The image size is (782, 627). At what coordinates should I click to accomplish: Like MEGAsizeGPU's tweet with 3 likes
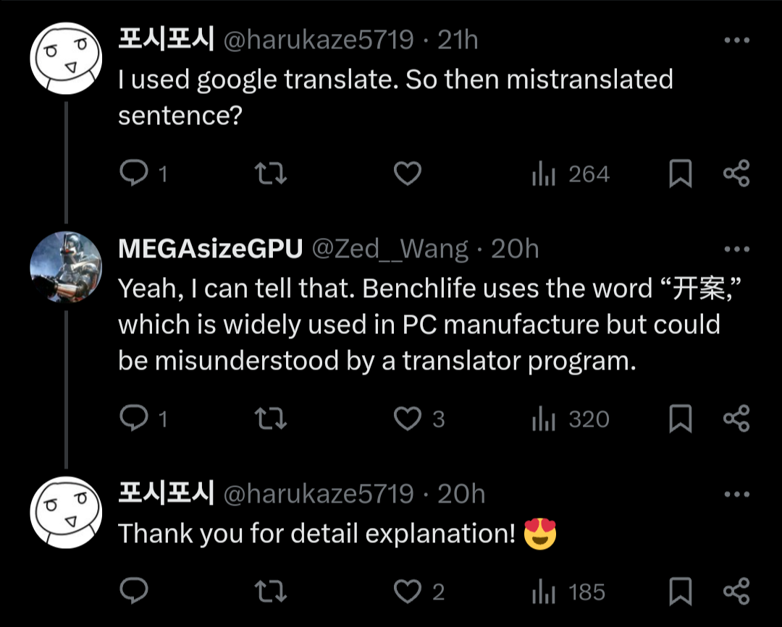(x=408, y=419)
